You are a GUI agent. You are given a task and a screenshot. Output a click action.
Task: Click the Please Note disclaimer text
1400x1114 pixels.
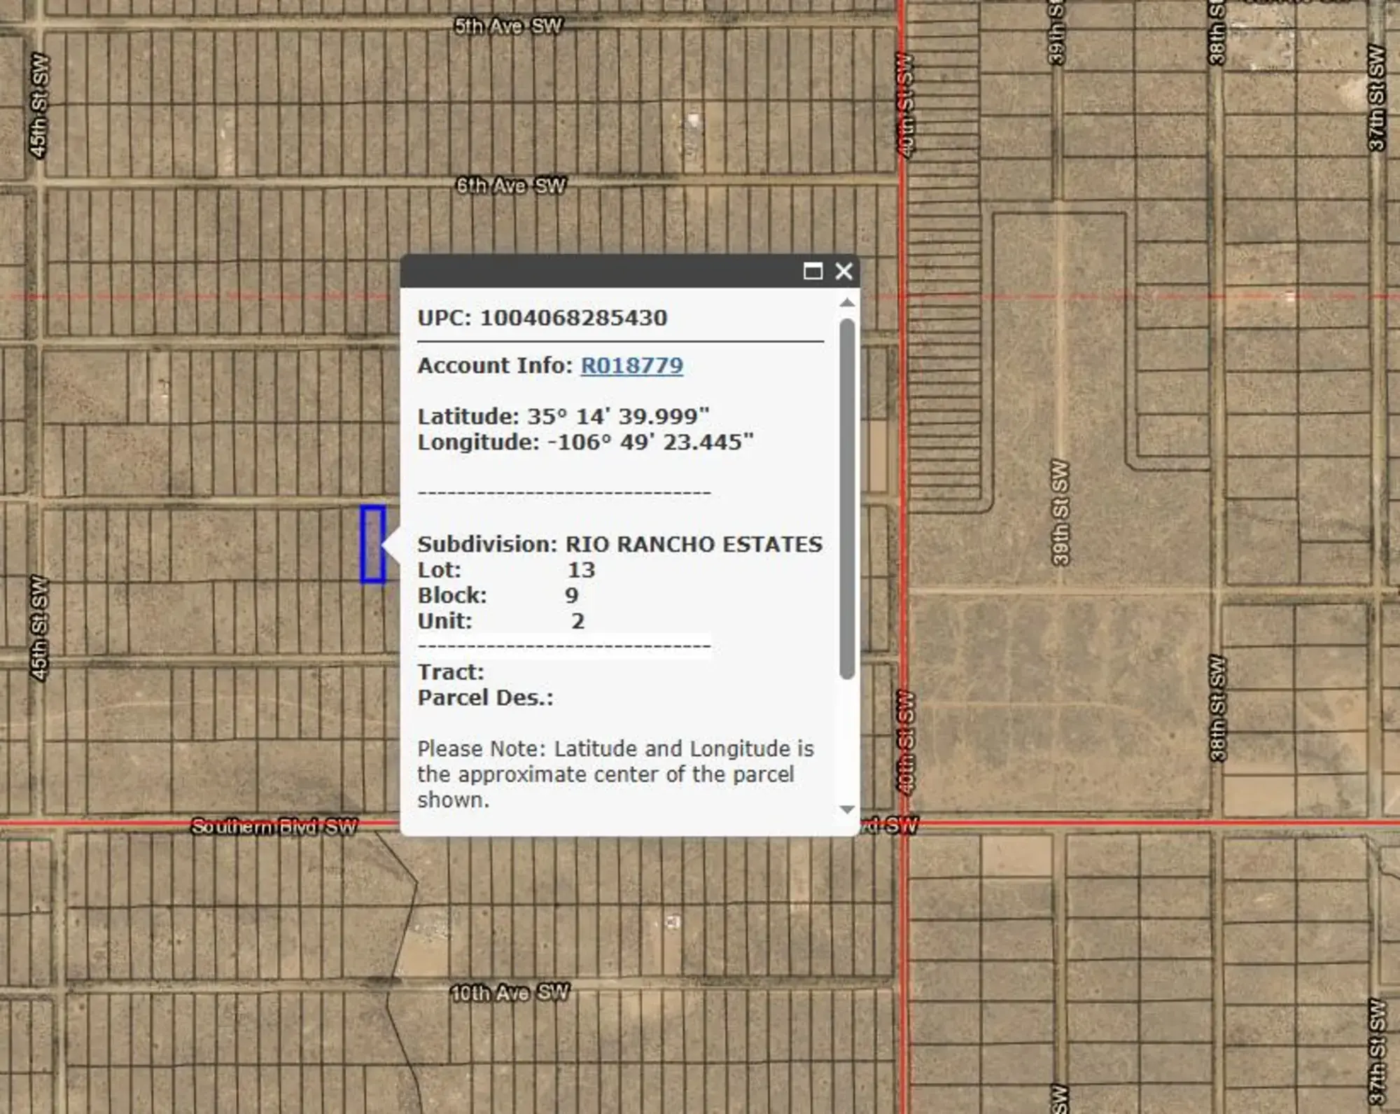(615, 774)
